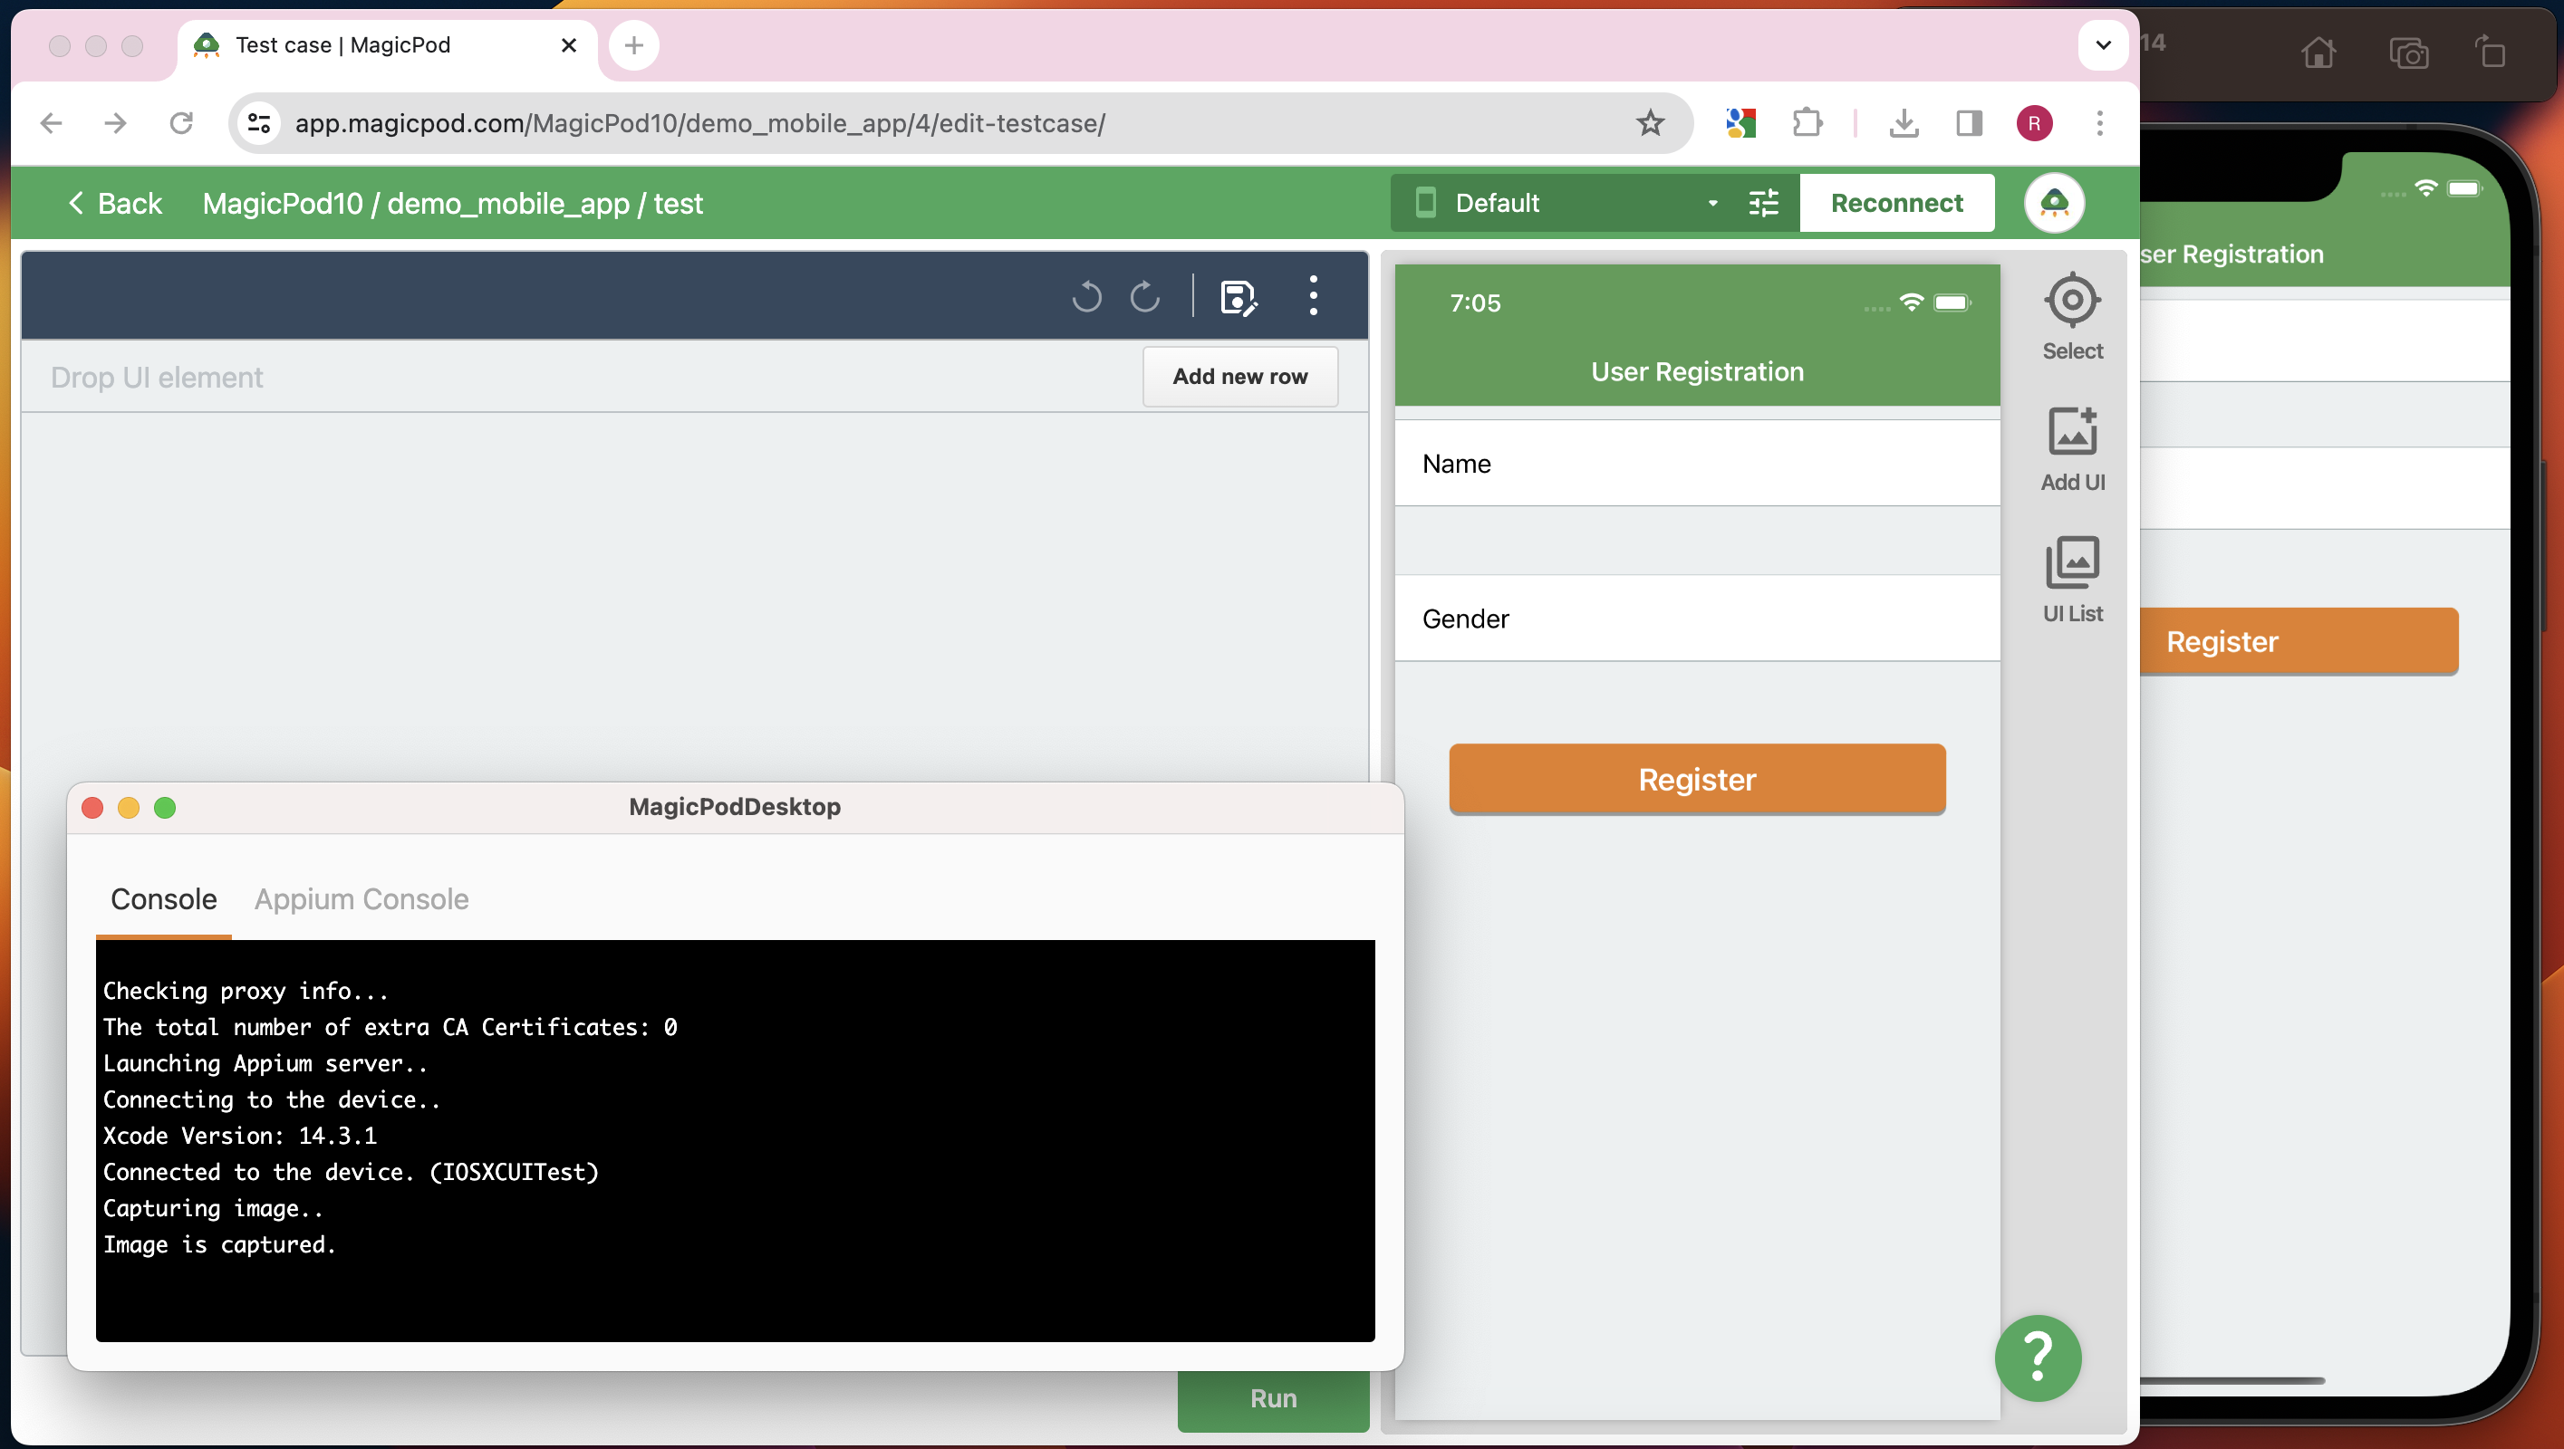
Task: Click the Google Translate extension icon
Action: click(1740, 122)
